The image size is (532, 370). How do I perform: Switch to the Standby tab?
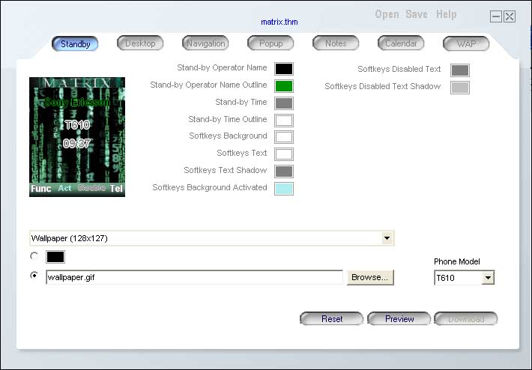point(75,43)
